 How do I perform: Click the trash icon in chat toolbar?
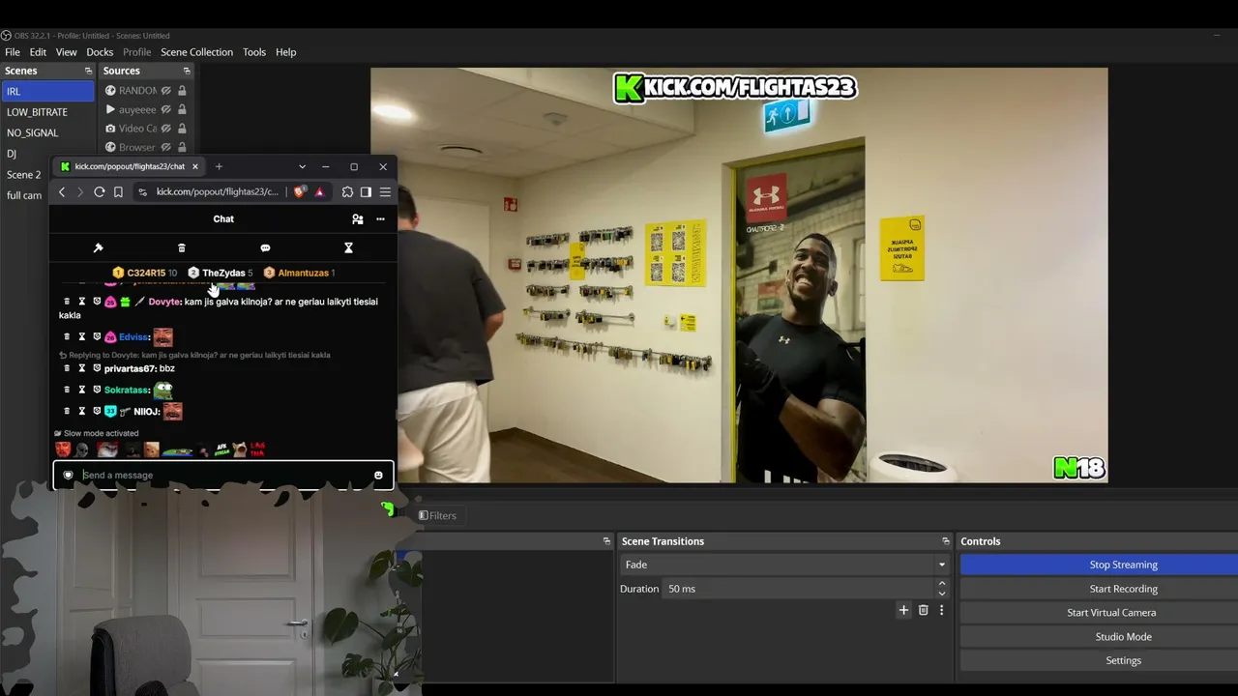[x=181, y=247]
